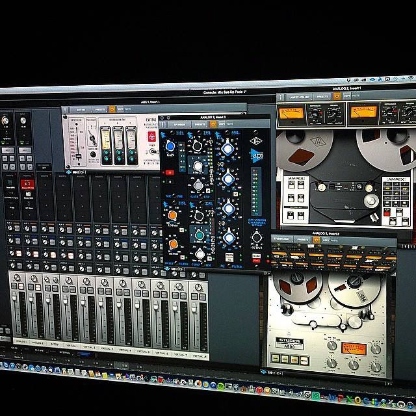Open Microsoft Word from the Dock

332,397
